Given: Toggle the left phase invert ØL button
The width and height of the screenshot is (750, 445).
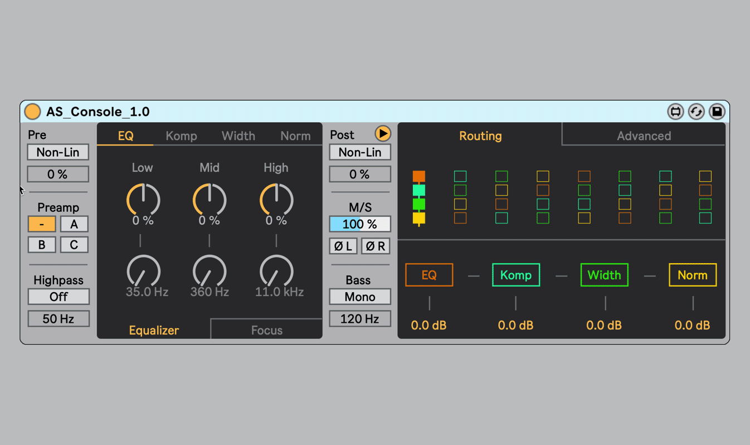Looking at the screenshot, I should [x=343, y=246].
